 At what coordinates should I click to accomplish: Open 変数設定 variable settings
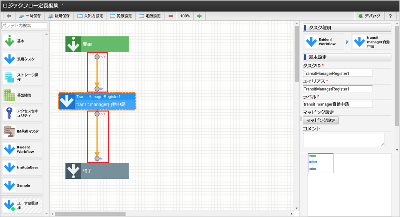click(121, 16)
